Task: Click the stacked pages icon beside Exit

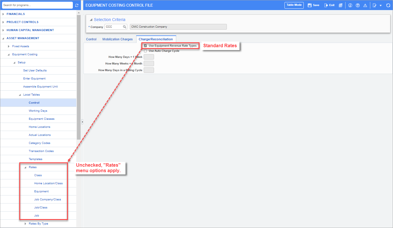Action: click(341, 5)
